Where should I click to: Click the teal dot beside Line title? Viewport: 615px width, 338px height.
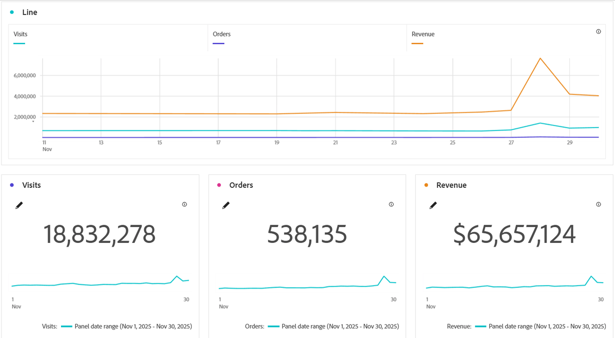pyautogui.click(x=12, y=12)
